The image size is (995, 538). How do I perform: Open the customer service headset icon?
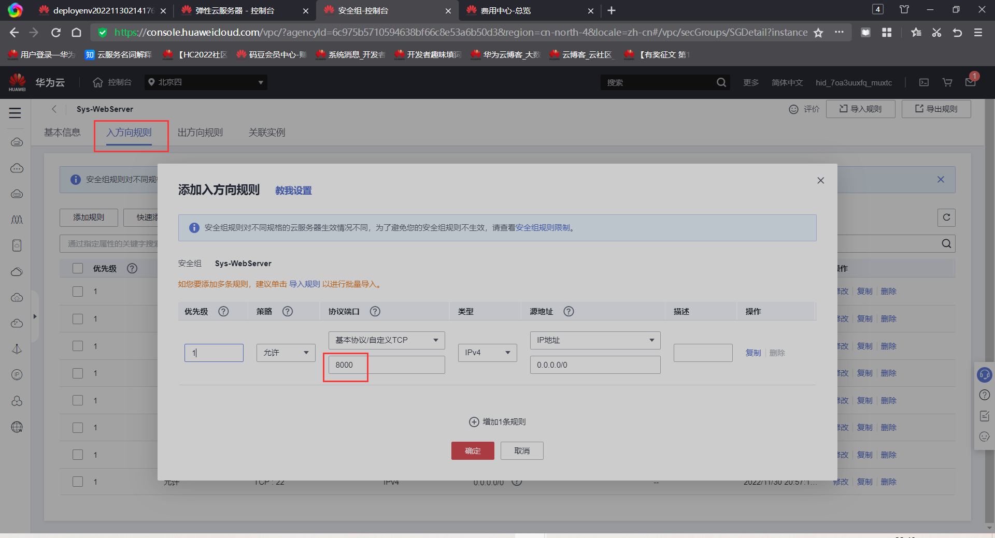[x=984, y=374]
